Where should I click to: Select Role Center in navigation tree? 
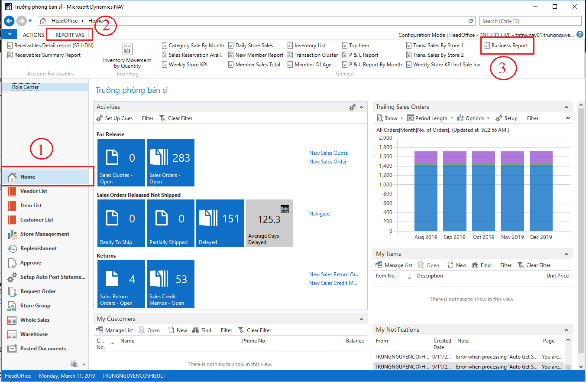[x=26, y=87]
